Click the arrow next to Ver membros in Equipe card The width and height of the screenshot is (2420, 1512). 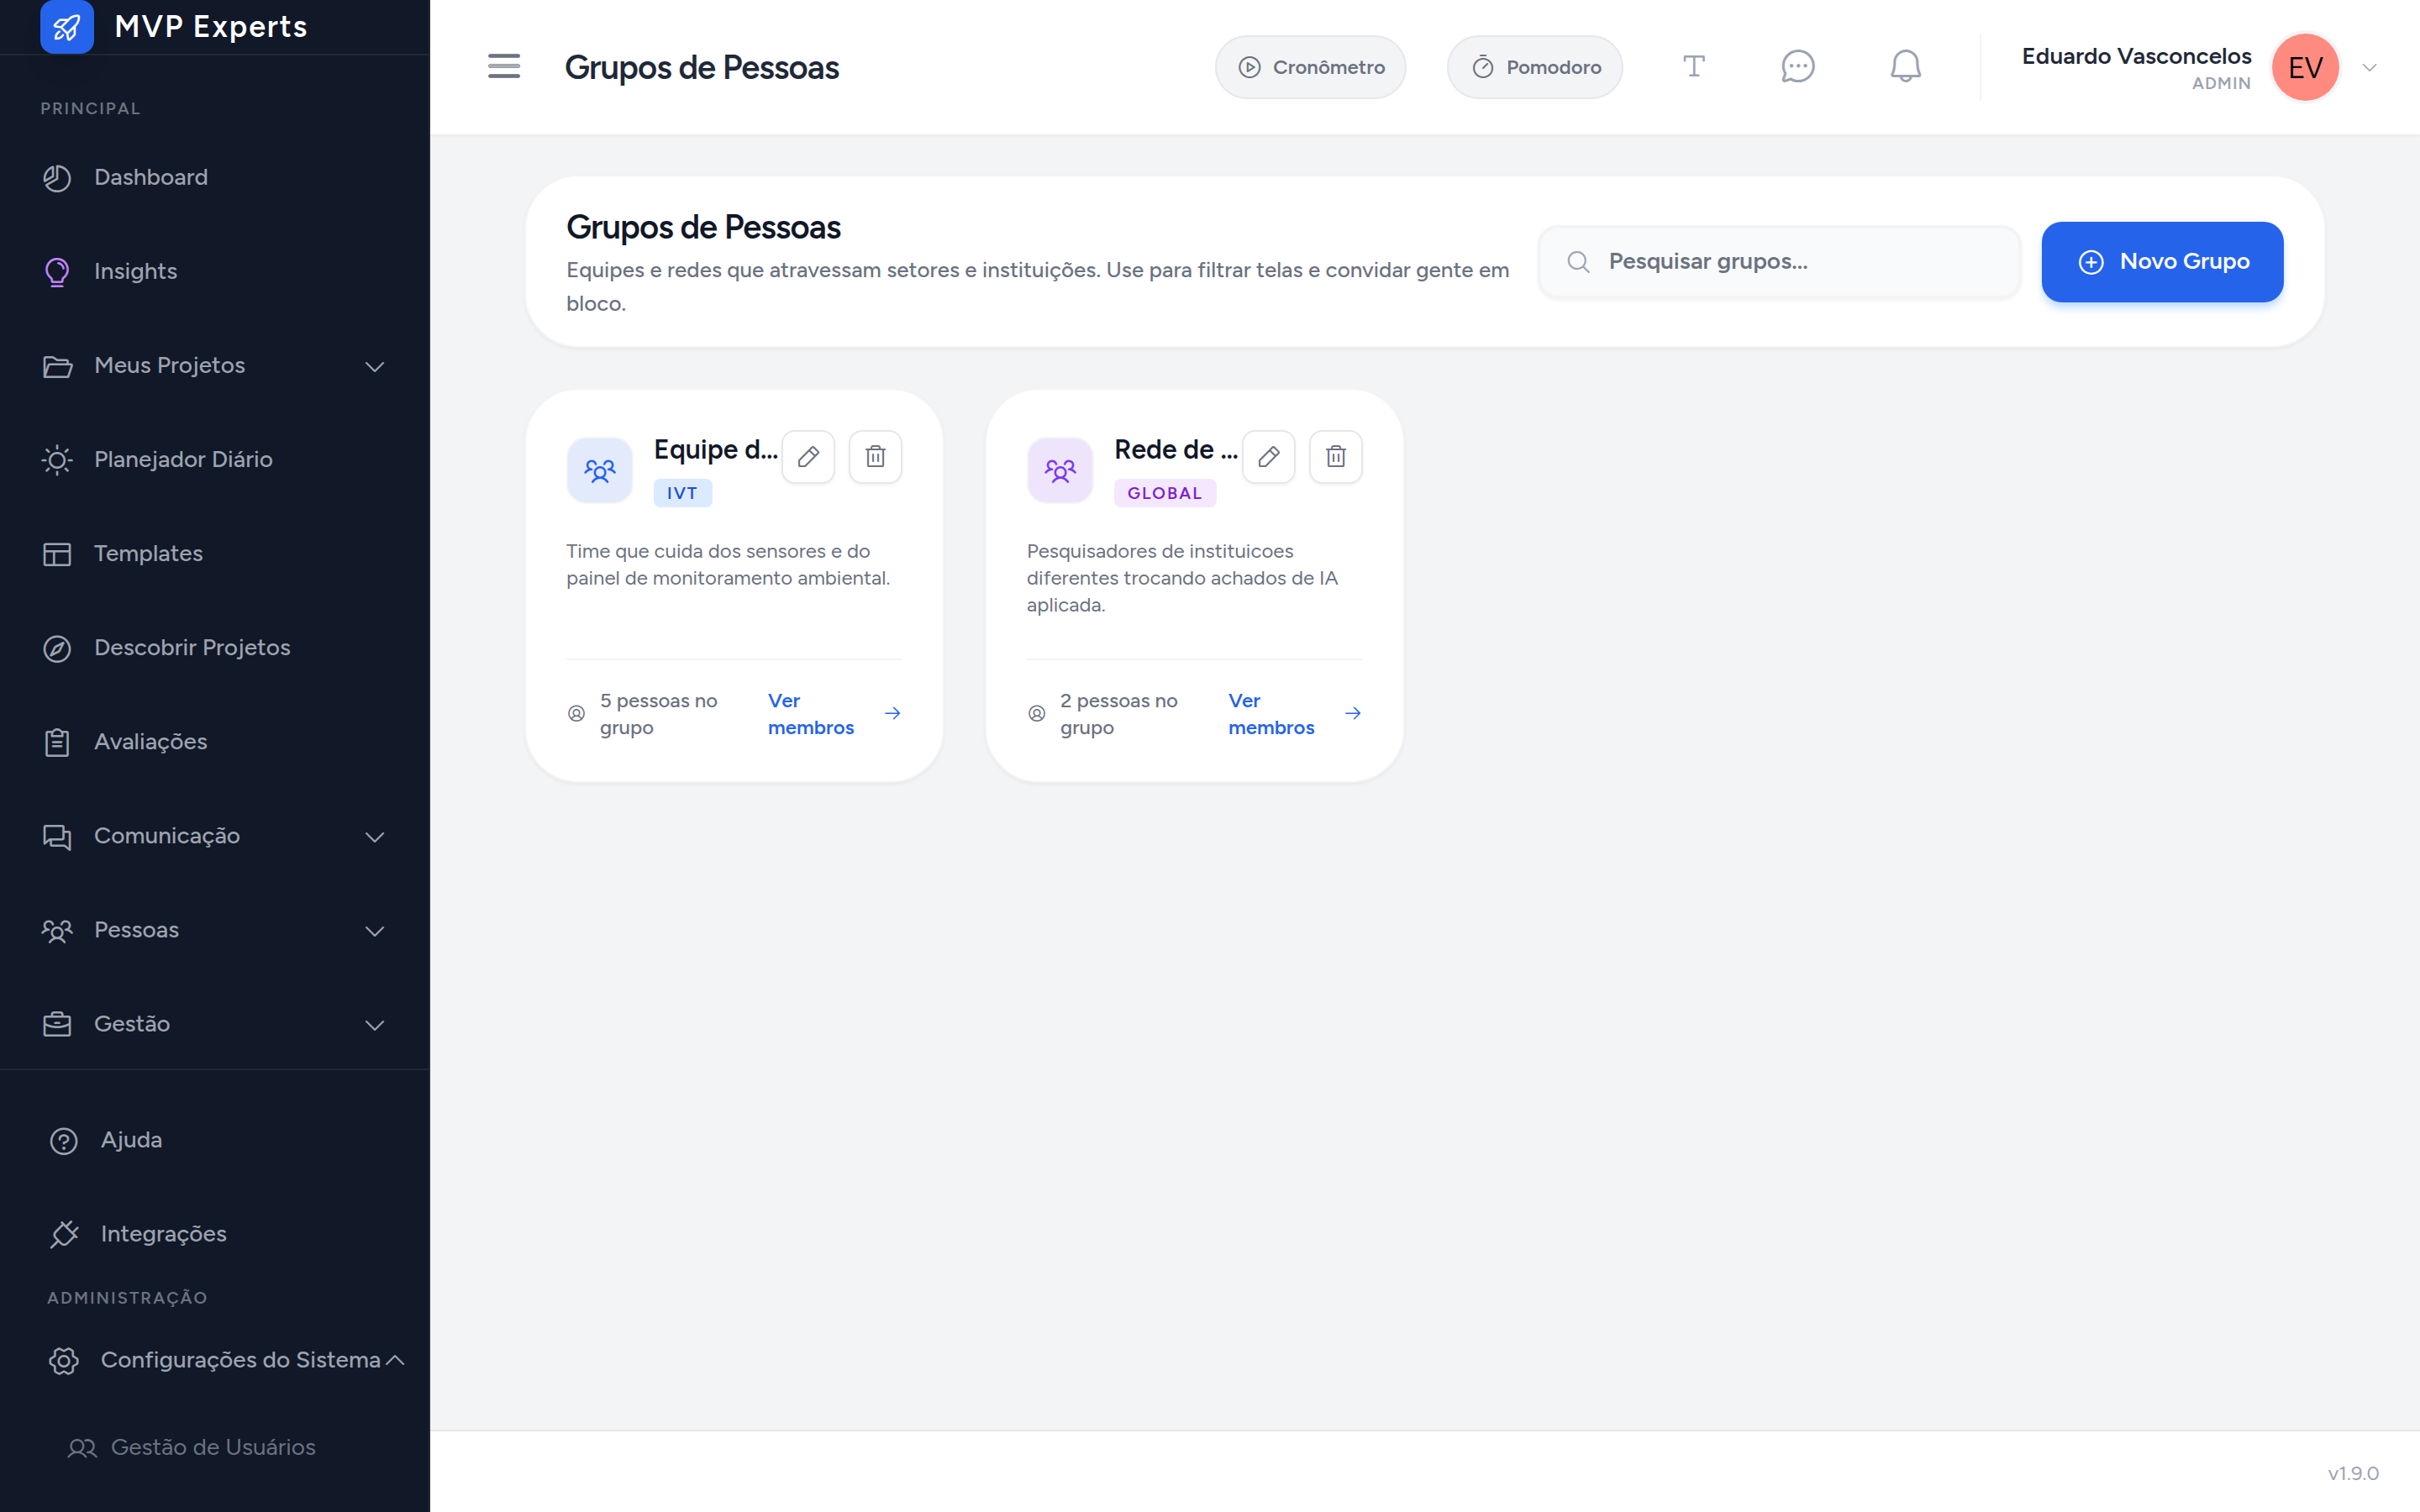pyautogui.click(x=892, y=713)
